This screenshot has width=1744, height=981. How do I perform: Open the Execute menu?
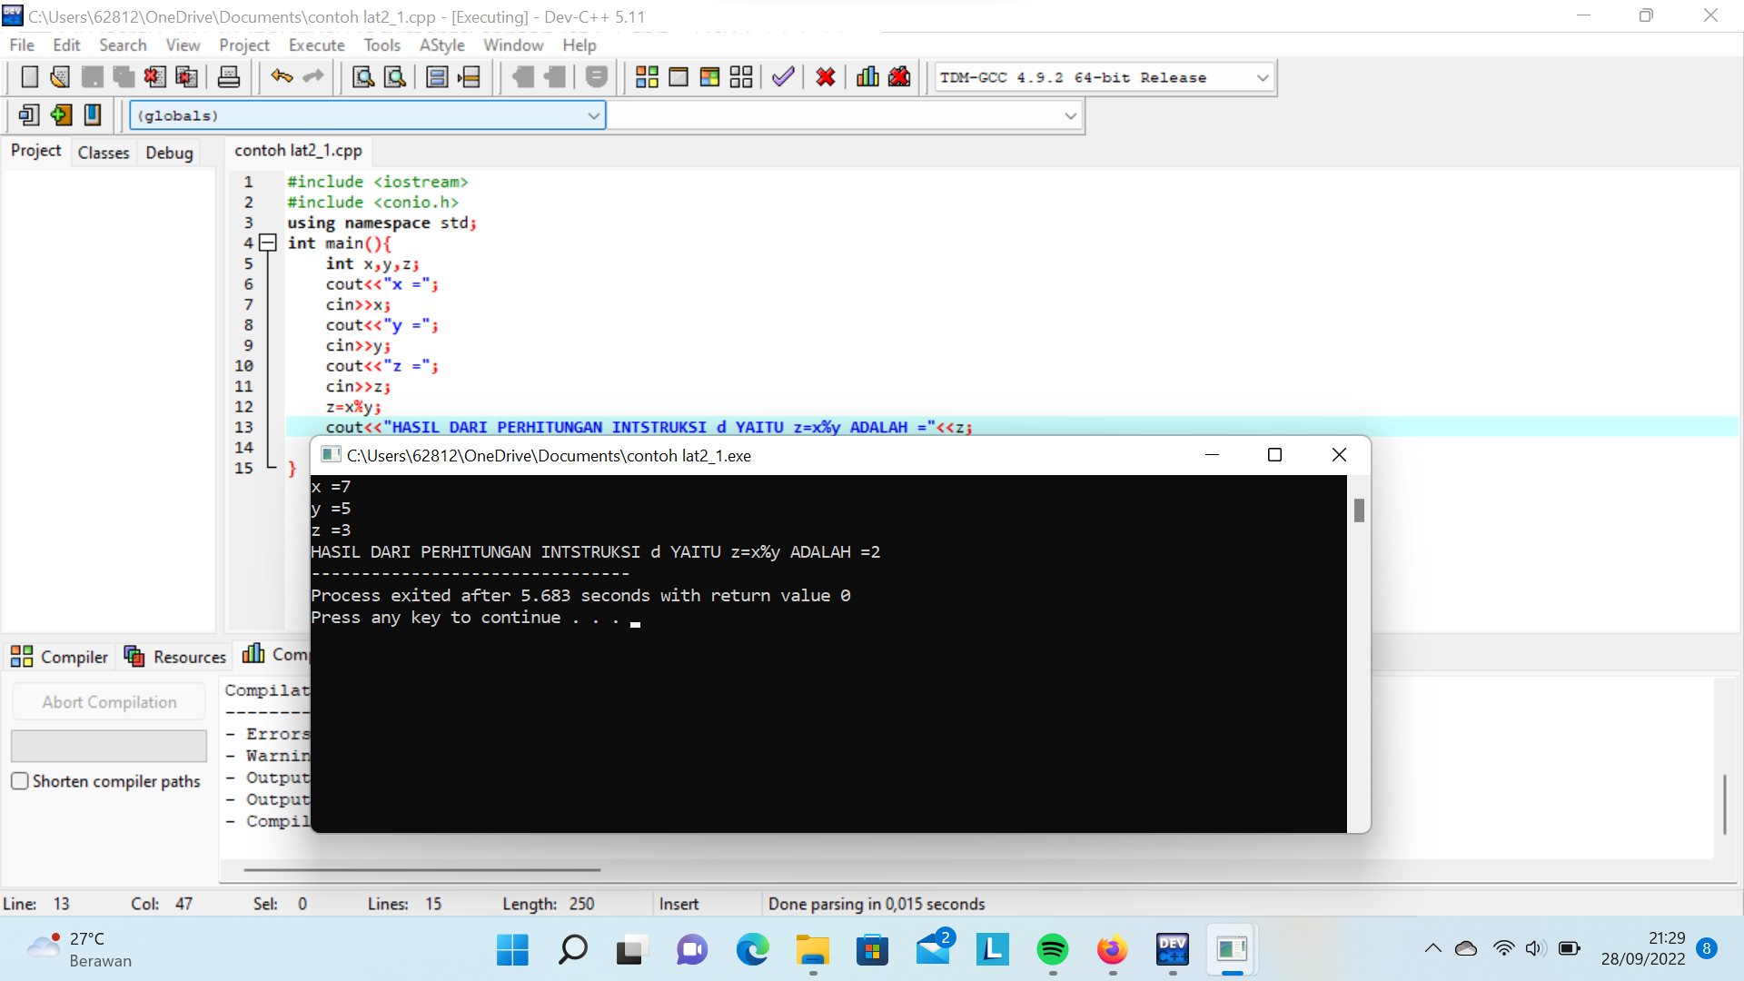pos(317,45)
